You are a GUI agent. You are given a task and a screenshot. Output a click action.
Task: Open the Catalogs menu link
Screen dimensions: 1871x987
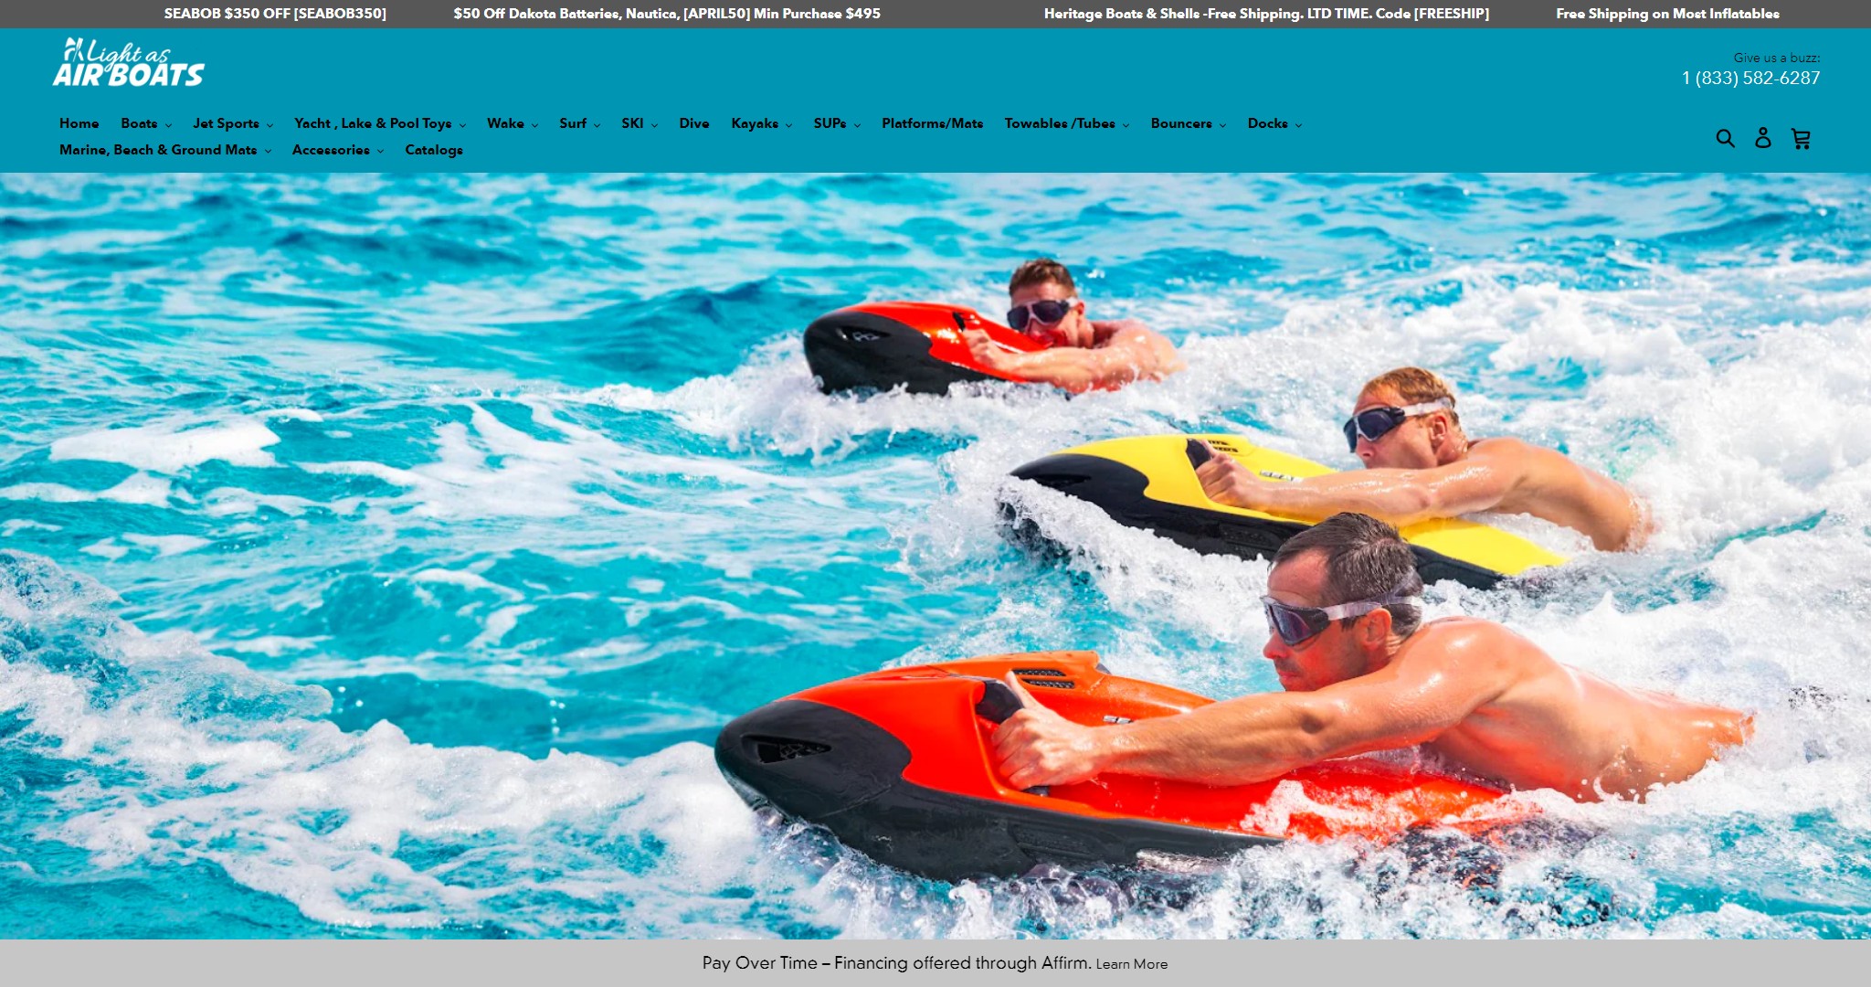pyautogui.click(x=434, y=150)
